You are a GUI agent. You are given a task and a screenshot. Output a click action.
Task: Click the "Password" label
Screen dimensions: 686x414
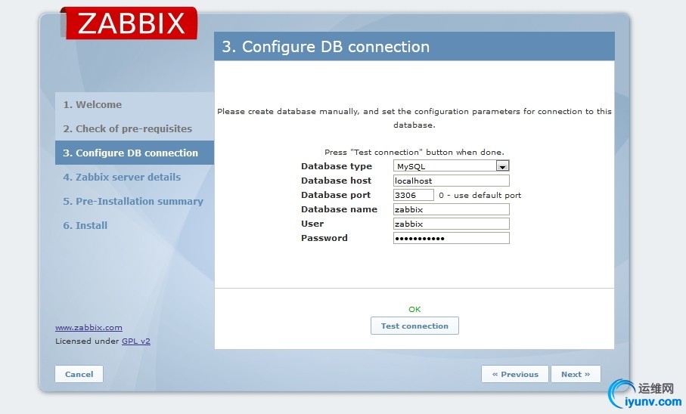324,238
